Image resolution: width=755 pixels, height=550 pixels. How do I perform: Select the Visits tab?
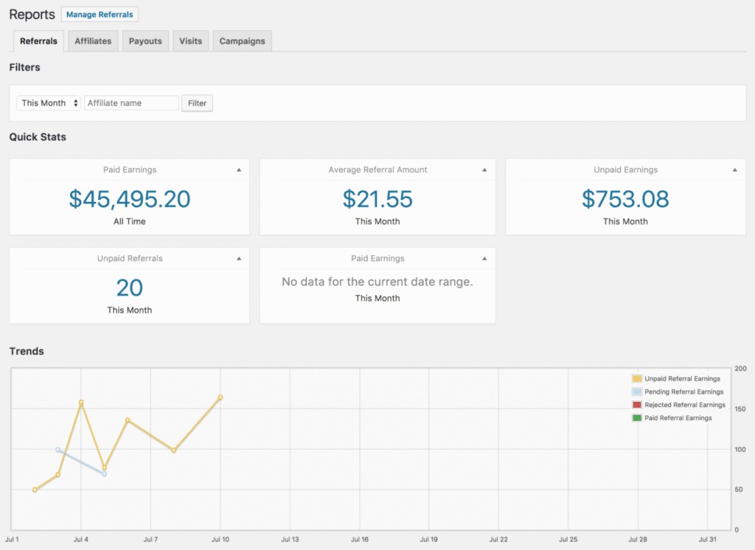coord(190,41)
